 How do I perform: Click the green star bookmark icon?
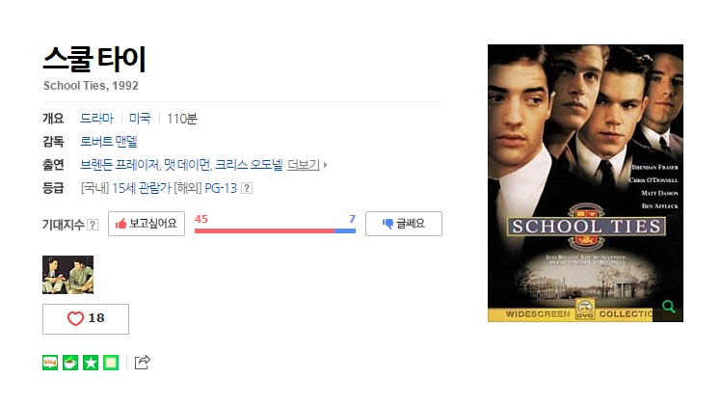tap(91, 363)
